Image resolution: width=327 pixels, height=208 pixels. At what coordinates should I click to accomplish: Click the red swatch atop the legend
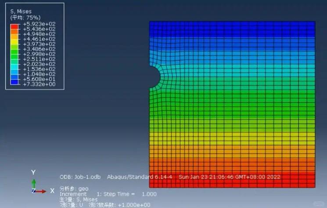(14, 26)
